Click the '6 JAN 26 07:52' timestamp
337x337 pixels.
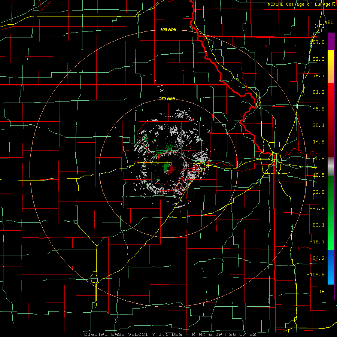232,334
